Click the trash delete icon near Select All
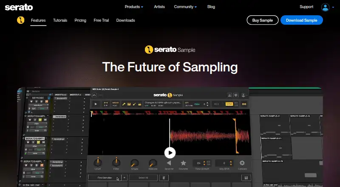This screenshot has width=340, height=187. click(x=164, y=178)
